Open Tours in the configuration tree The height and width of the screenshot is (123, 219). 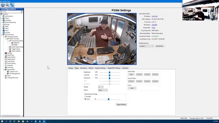pyautogui.click(x=7, y=30)
